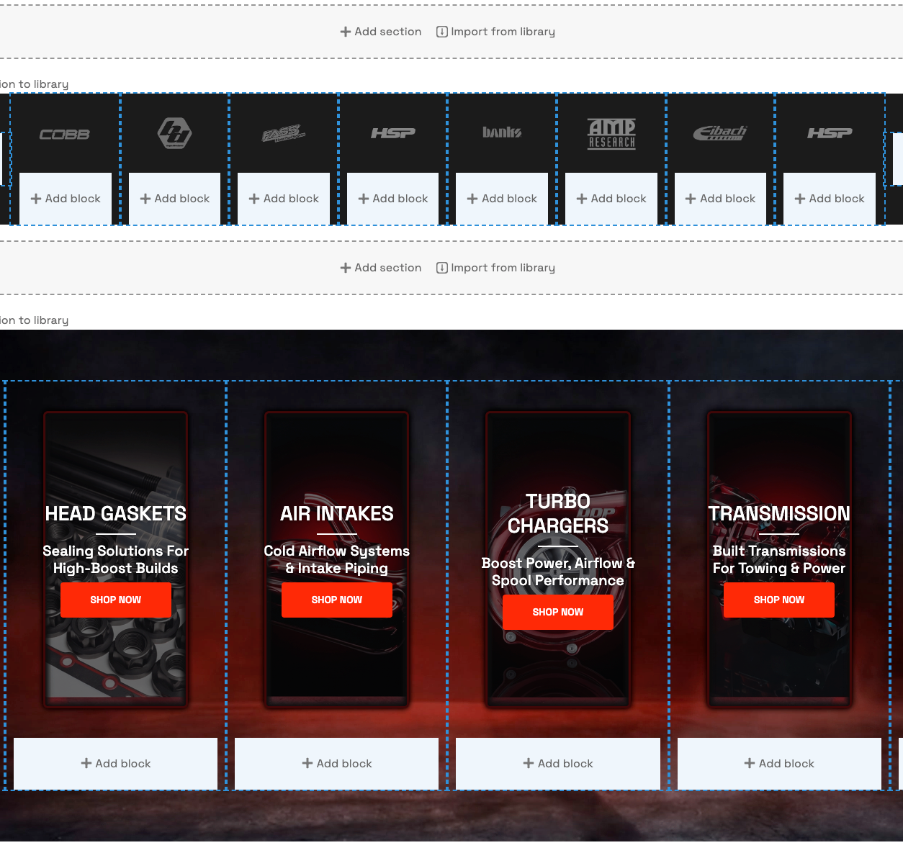
Task: Add block under the Eibach logo
Action: pyautogui.click(x=720, y=199)
